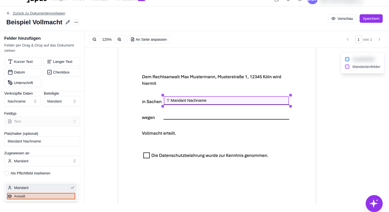Click the 'Felder hinzufügen' heading
This screenshot has width=389, height=212.
22,38
